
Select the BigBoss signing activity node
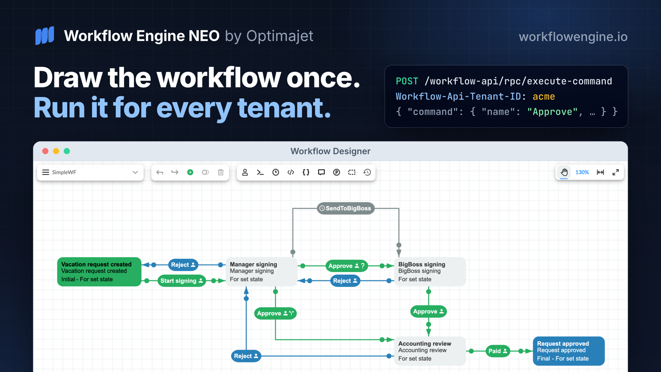(x=430, y=272)
